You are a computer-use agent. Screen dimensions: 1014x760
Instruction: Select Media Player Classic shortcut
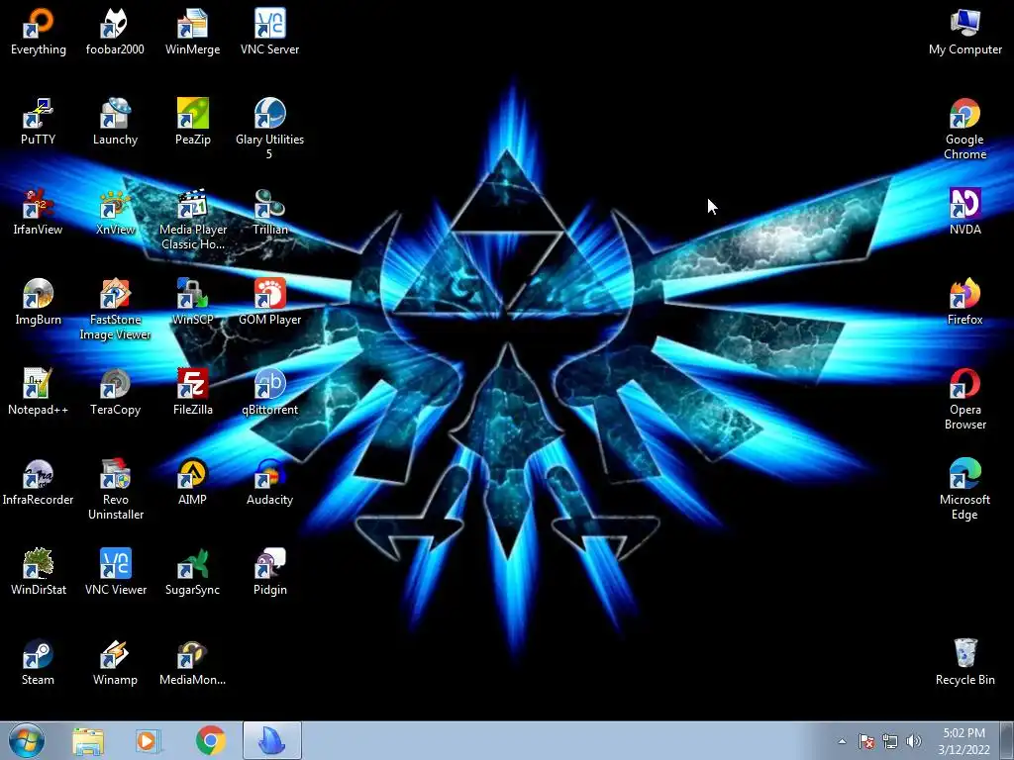click(x=193, y=219)
